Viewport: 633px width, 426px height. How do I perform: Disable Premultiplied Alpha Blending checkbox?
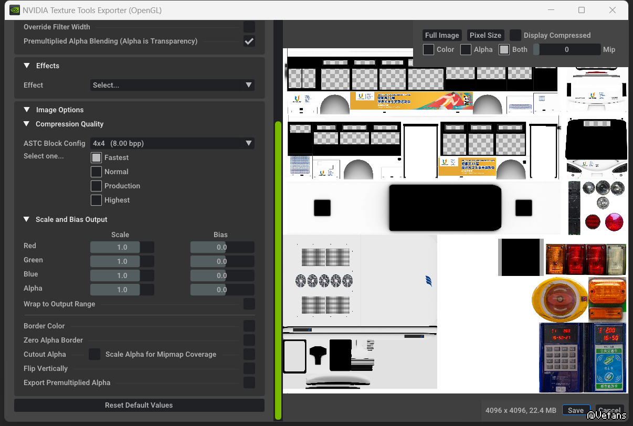point(249,41)
